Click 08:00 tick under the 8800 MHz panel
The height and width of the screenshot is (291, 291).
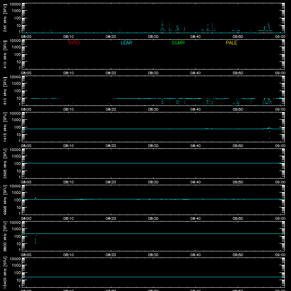[x=26, y=255]
